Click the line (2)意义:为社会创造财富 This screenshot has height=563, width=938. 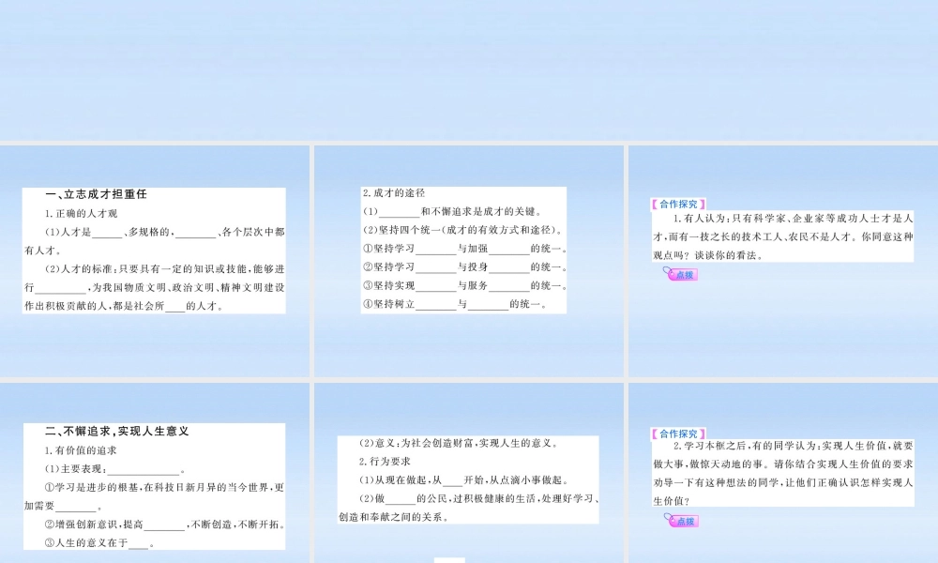460,443
